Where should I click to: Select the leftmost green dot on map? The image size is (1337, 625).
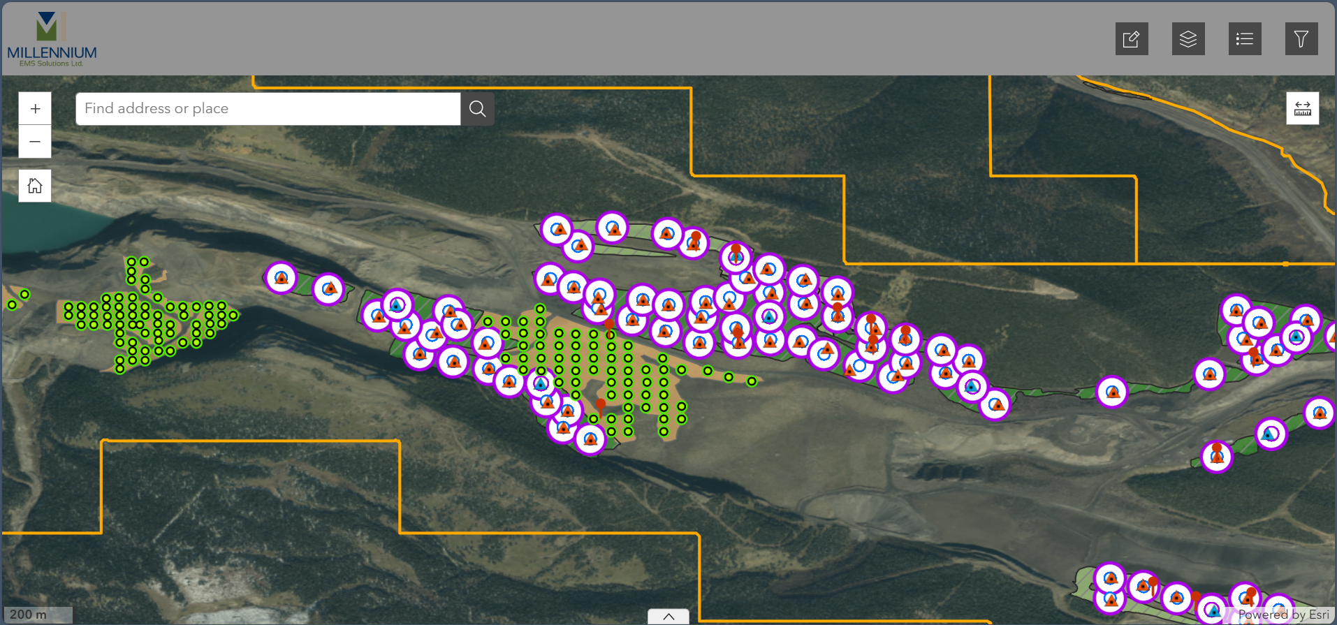12,305
